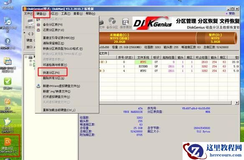Click the 52428800 total sectors value
This screenshot has height=160, width=244.
137,132
